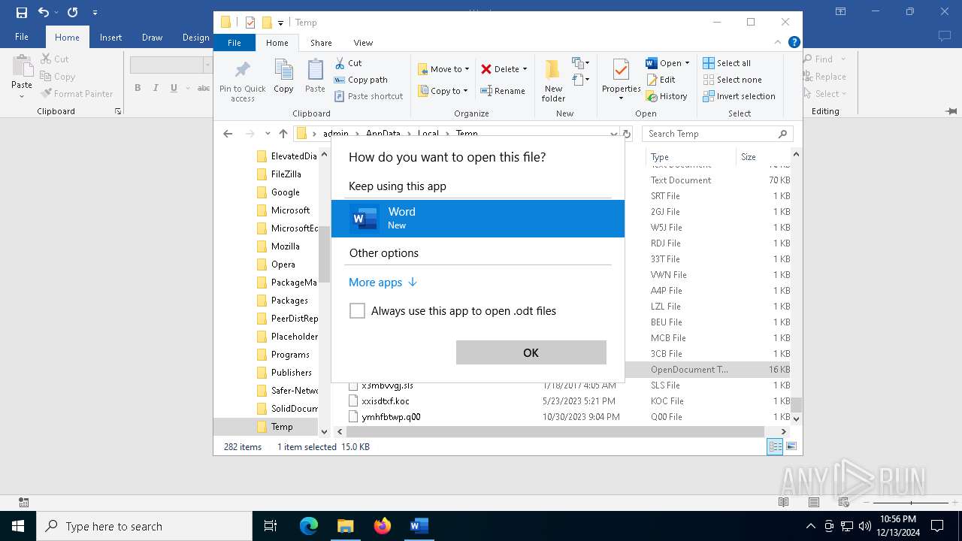Open Word Draw tab
962x541 pixels.
click(x=152, y=38)
